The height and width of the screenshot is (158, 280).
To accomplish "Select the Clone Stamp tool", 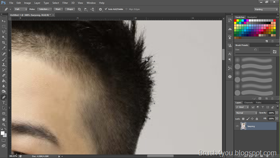I will [3, 65].
